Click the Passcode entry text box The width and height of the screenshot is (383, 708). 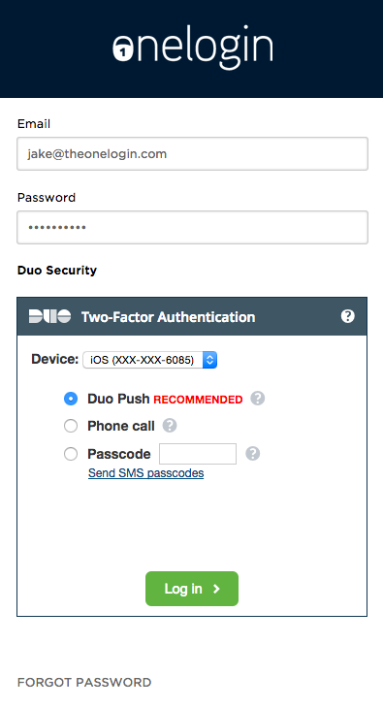coord(198,454)
